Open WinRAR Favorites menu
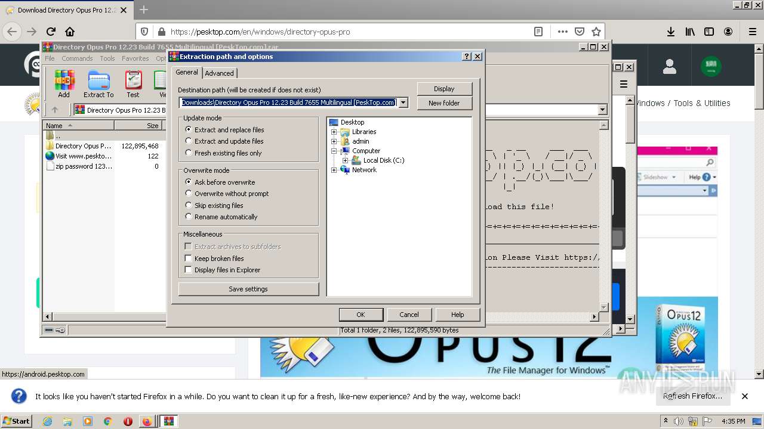 click(135, 58)
